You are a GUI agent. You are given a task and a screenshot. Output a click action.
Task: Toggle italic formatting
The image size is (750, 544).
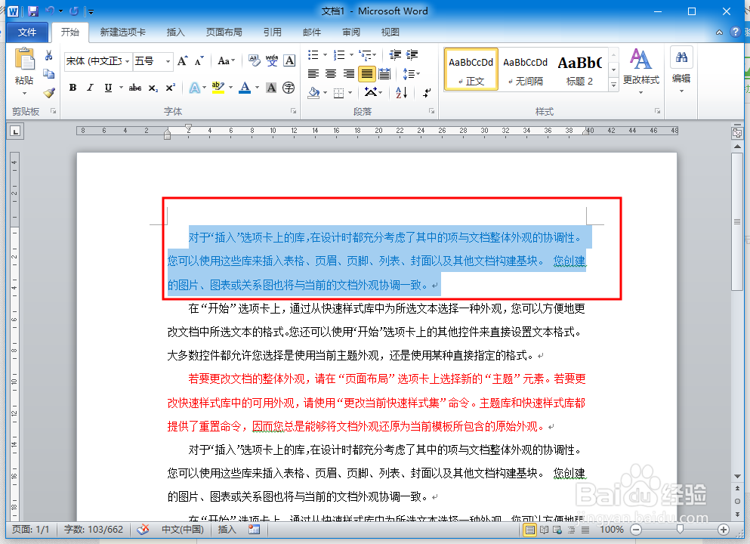tap(91, 88)
